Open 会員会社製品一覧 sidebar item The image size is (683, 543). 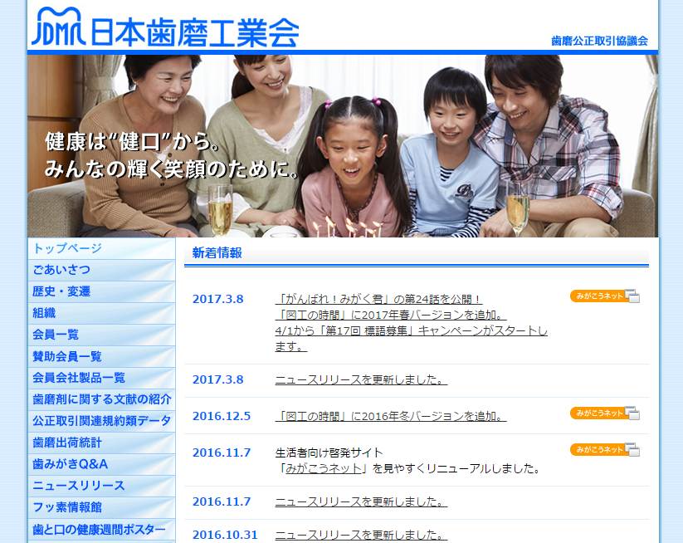click(x=101, y=378)
